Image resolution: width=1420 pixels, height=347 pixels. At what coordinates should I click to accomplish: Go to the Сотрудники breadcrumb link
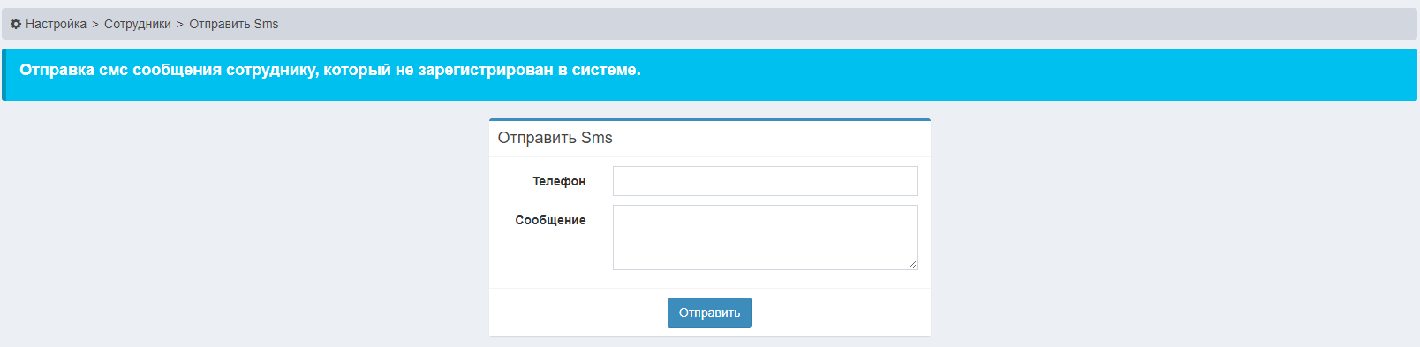138,24
